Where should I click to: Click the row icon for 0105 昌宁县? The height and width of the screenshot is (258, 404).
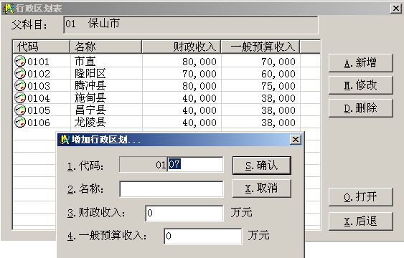coord(20,110)
